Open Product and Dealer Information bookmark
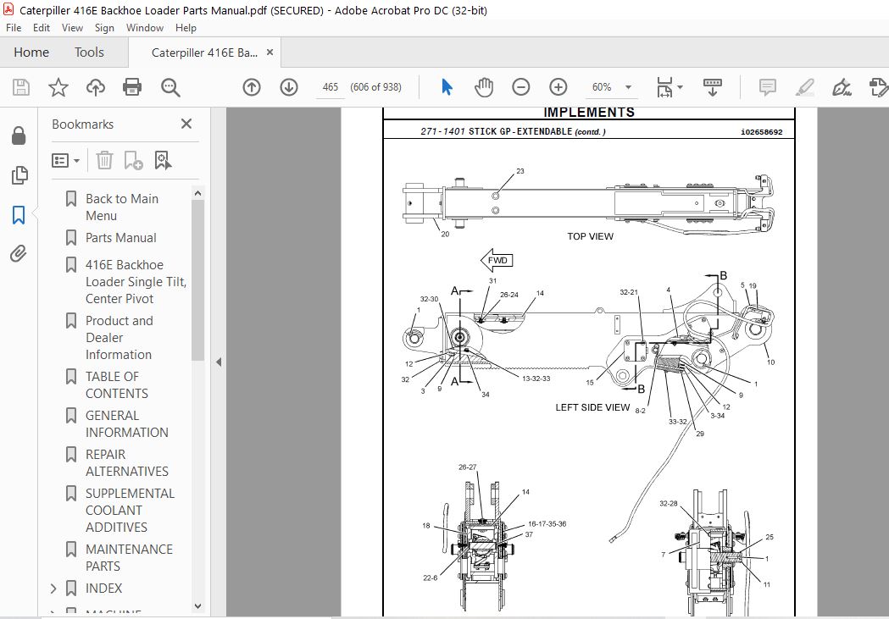The image size is (889, 619). [119, 338]
